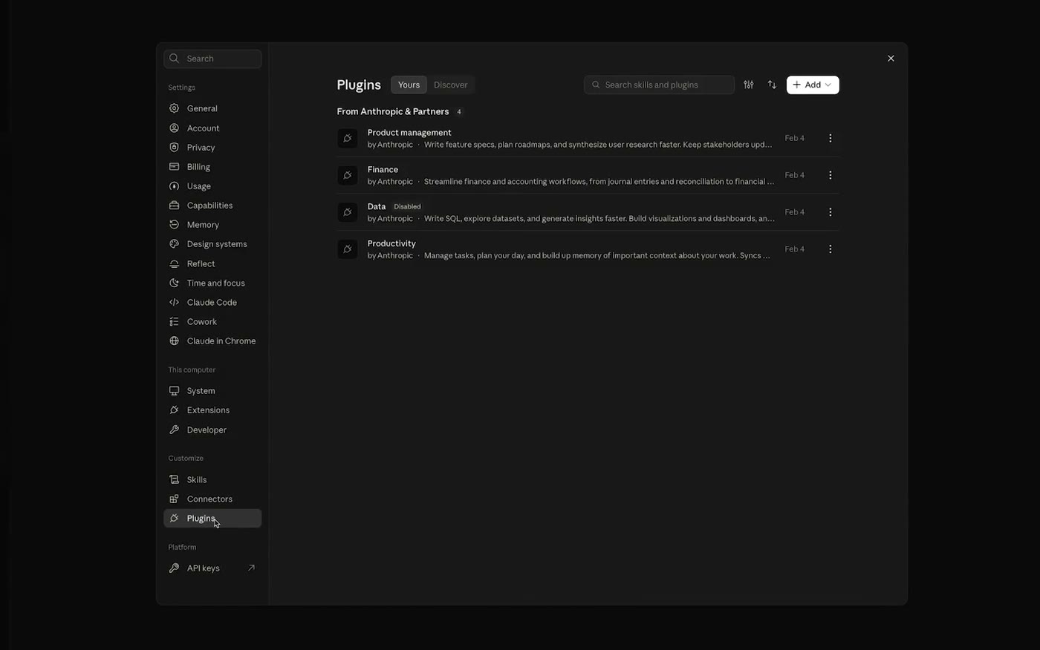The height and width of the screenshot is (650, 1040).
Task: Open General settings
Action: click(212, 108)
